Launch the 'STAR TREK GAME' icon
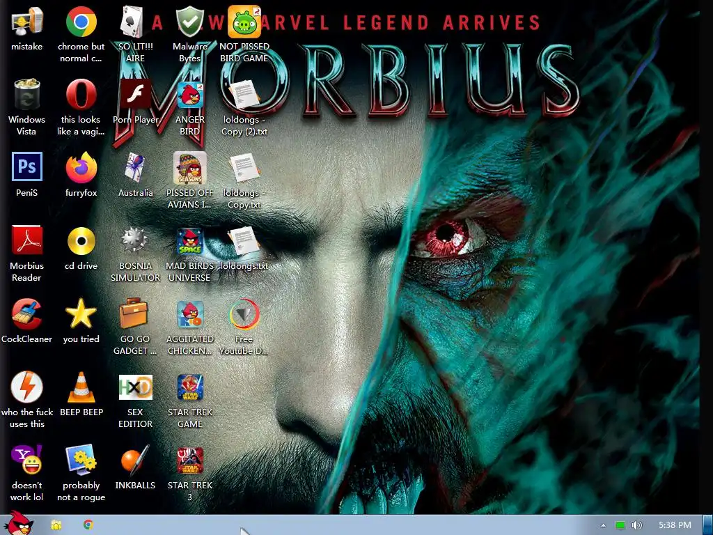Screen dimensions: 713x535 (189, 387)
